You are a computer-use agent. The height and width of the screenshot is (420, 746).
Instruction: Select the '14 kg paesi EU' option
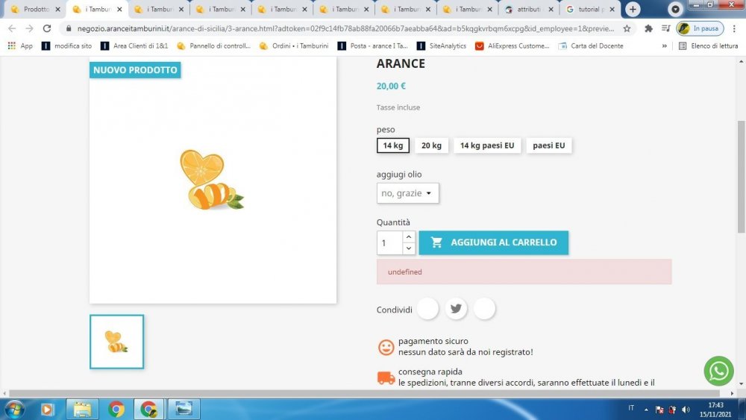(487, 145)
